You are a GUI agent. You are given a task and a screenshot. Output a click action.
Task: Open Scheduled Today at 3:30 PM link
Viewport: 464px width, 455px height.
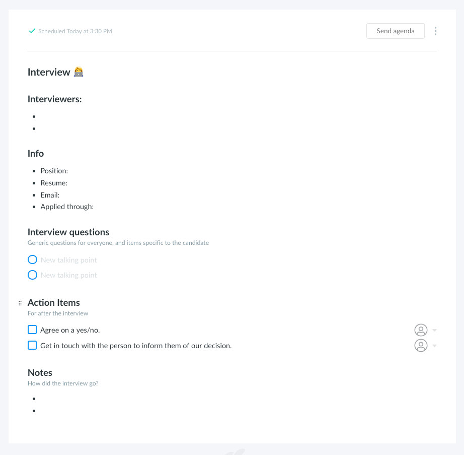[75, 31]
